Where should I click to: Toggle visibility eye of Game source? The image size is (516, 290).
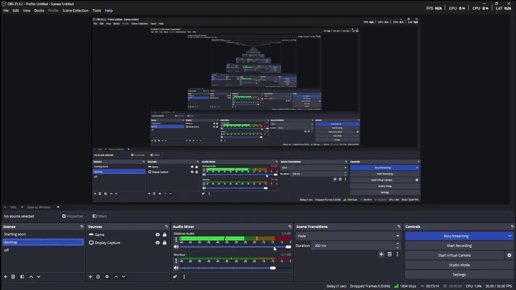click(x=158, y=235)
